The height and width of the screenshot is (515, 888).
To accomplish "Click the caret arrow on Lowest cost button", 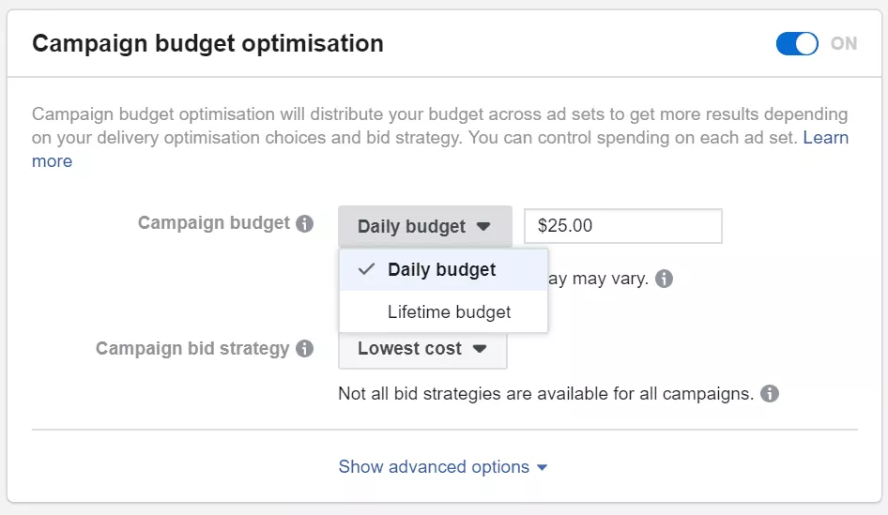I will coord(480,349).
